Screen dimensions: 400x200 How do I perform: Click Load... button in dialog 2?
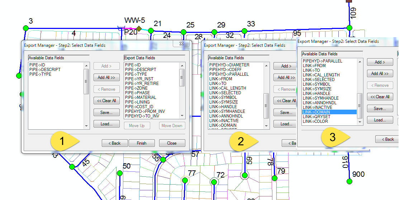coord(285,124)
